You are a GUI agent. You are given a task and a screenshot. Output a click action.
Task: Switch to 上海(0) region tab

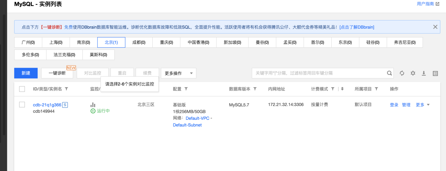tap(56, 42)
